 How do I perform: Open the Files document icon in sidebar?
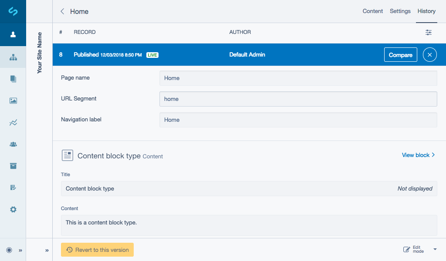13,79
